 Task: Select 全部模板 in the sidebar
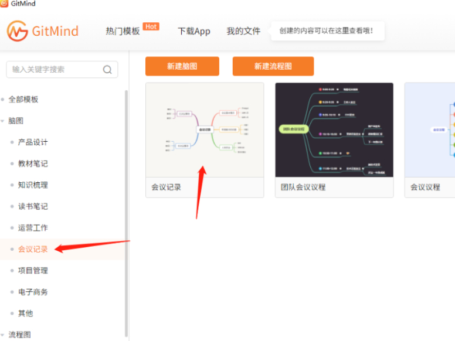click(x=23, y=100)
